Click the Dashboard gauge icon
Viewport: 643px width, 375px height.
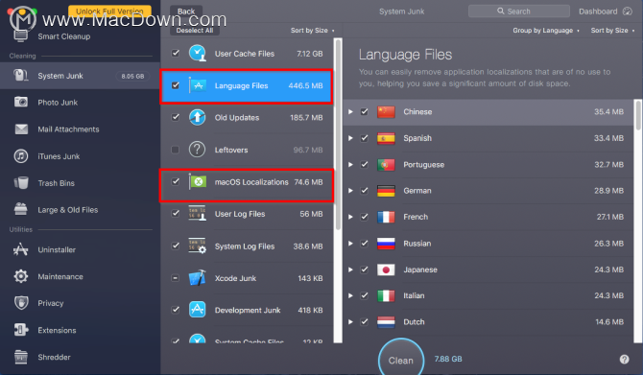click(628, 12)
